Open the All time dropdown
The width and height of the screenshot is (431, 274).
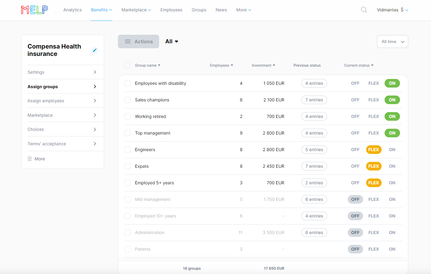pos(392,41)
